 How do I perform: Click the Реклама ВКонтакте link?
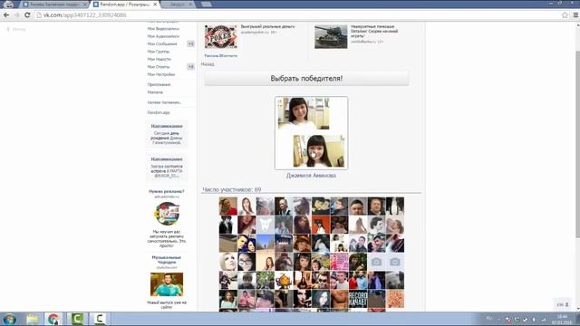pos(221,56)
